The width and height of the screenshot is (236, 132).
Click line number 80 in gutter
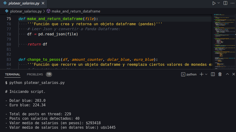click(9, 44)
